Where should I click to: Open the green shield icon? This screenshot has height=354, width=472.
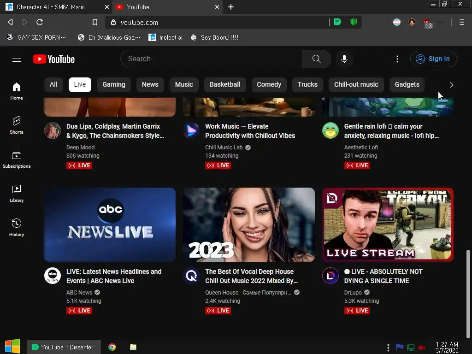(x=354, y=22)
